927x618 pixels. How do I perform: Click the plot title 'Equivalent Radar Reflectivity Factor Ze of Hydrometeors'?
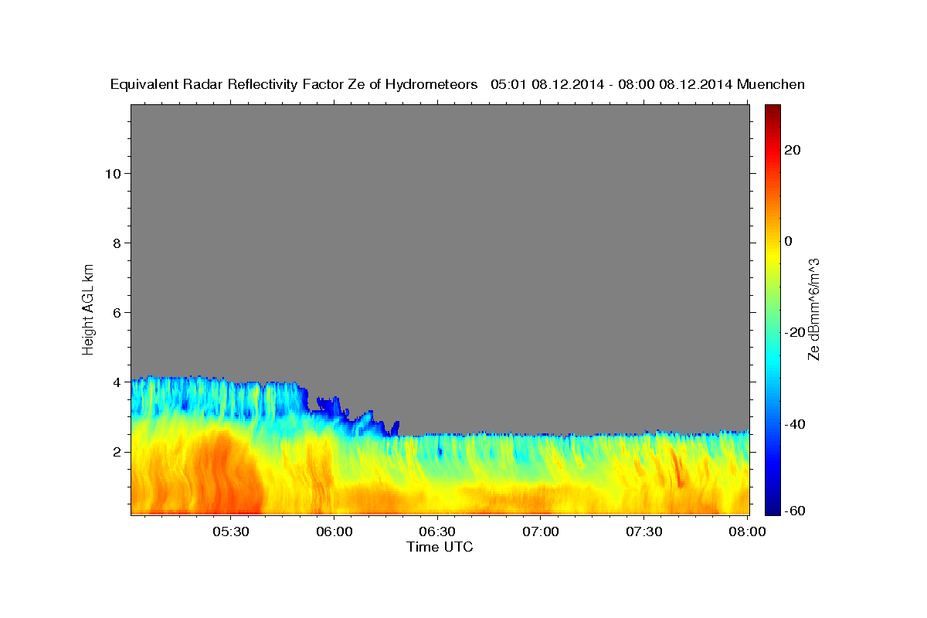(x=294, y=85)
